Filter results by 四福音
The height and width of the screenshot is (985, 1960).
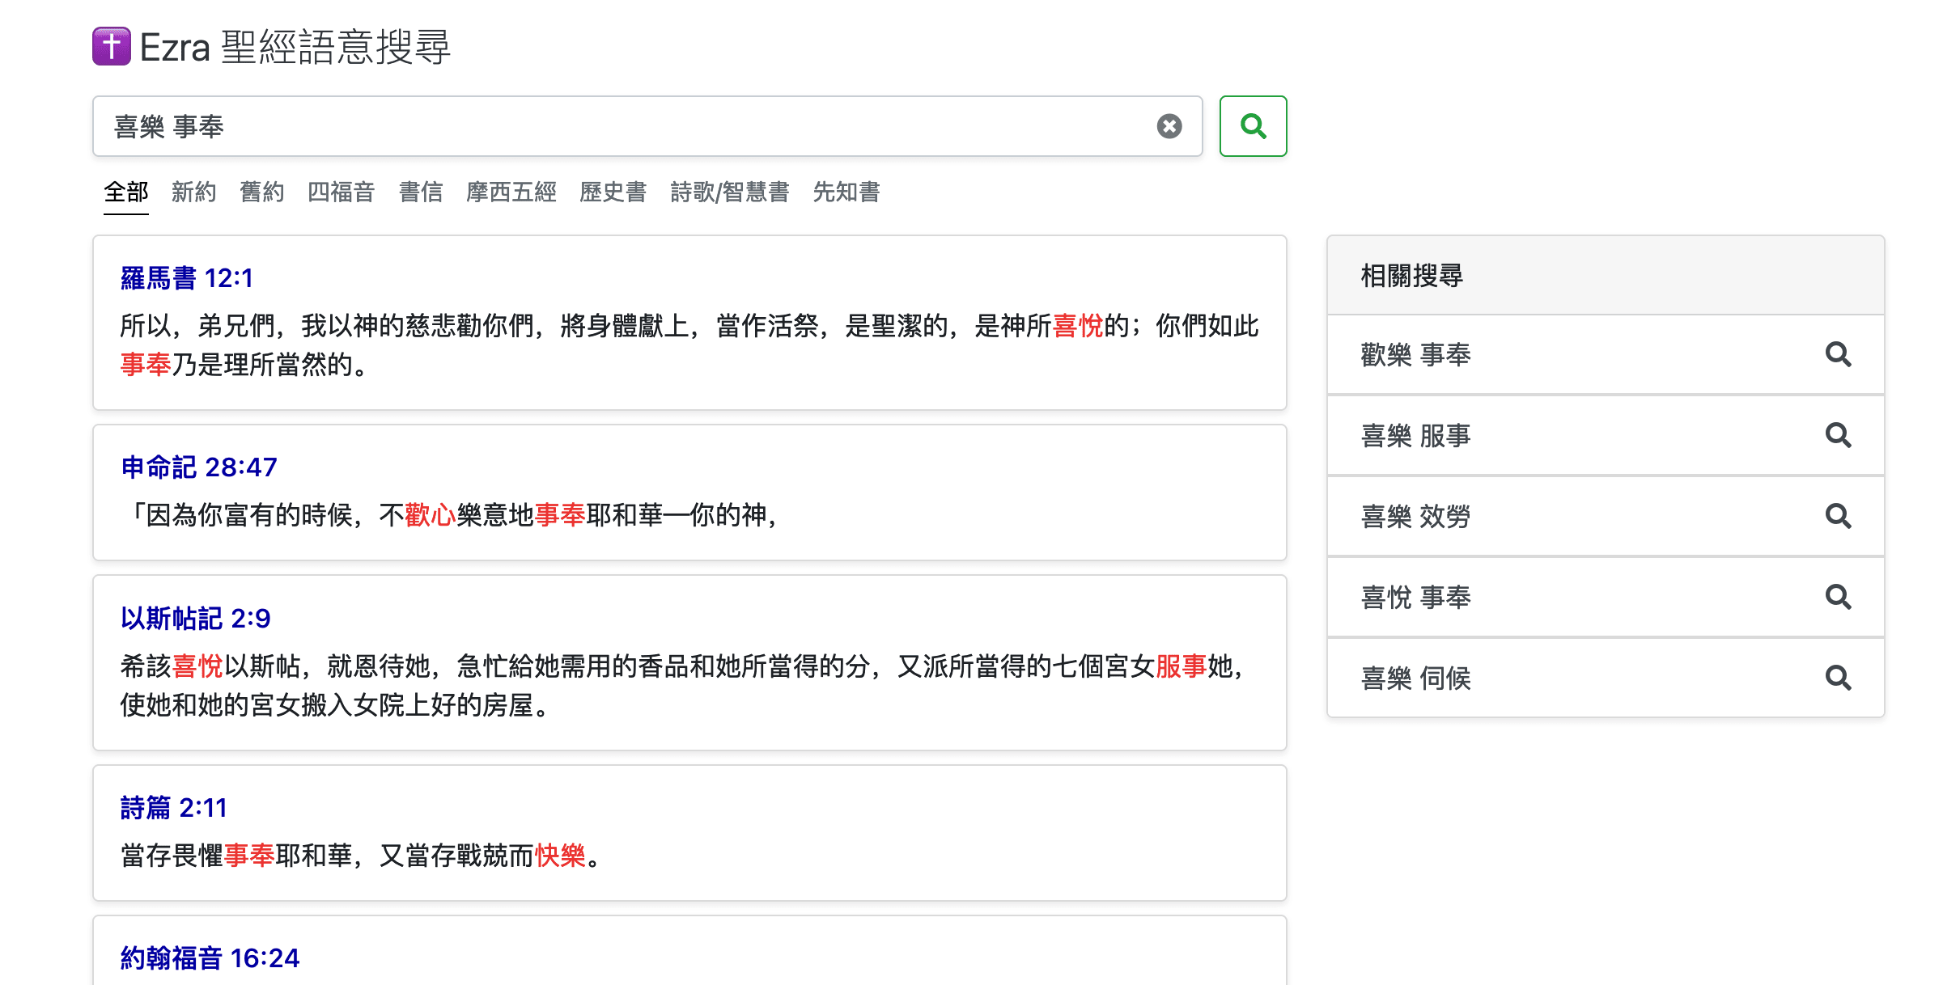coord(342,192)
